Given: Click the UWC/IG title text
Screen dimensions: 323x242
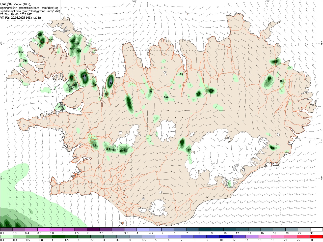Looking at the screenshot, I should [x=6, y=4].
